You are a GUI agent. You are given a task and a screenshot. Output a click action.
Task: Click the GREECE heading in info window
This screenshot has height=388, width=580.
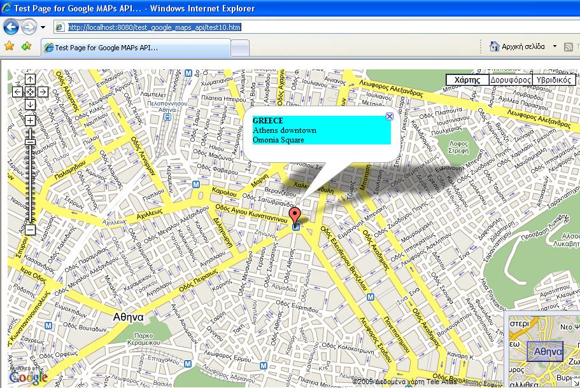click(268, 120)
